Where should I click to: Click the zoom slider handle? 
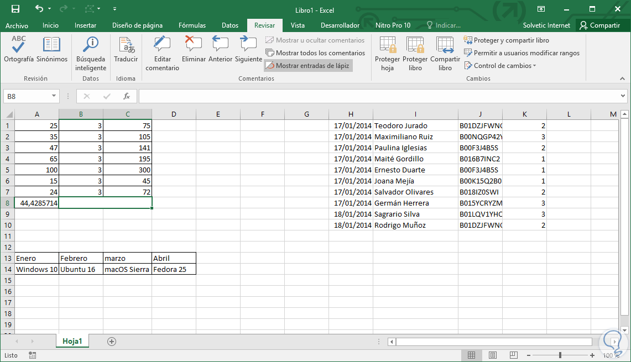pyautogui.click(x=560, y=355)
